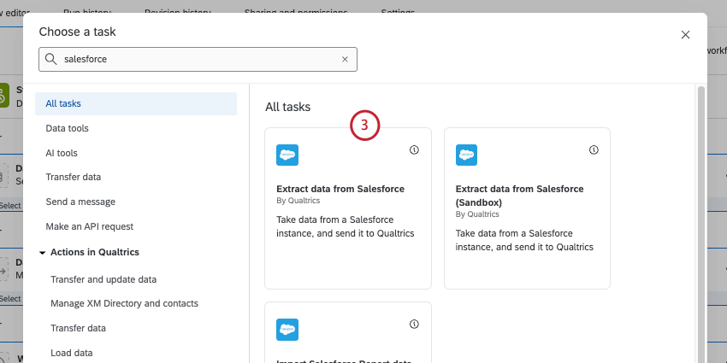The image size is (727, 363).
Task: Open info for Extract data from Salesforce
Action: 415,149
